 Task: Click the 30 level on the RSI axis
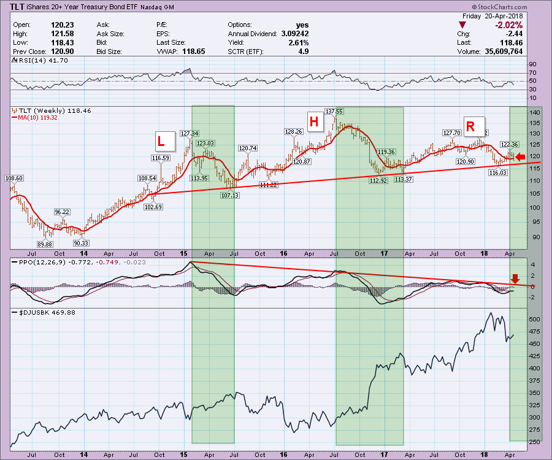point(532,90)
